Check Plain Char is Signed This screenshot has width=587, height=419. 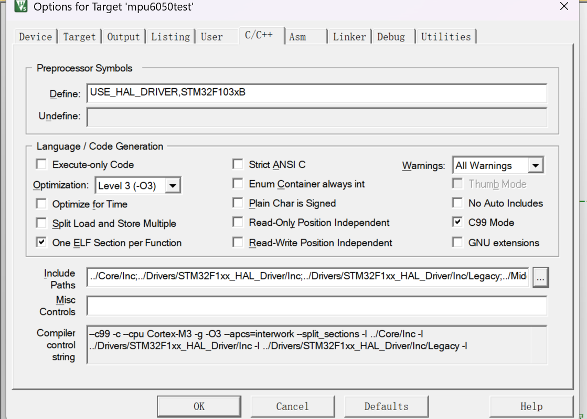click(238, 203)
